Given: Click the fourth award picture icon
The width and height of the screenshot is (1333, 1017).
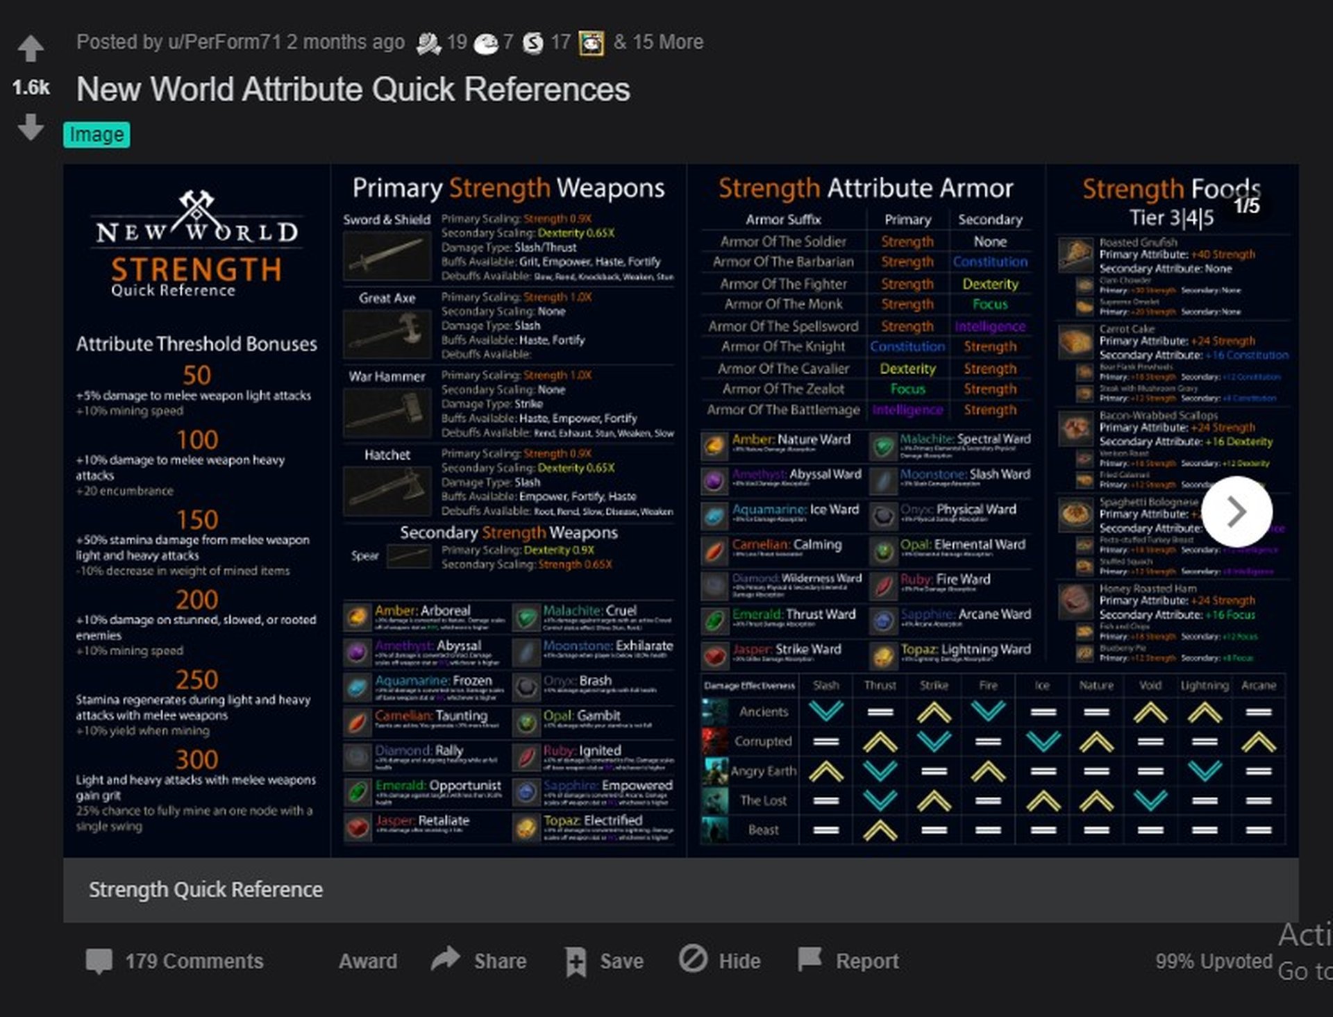Looking at the screenshot, I should pos(591,43).
